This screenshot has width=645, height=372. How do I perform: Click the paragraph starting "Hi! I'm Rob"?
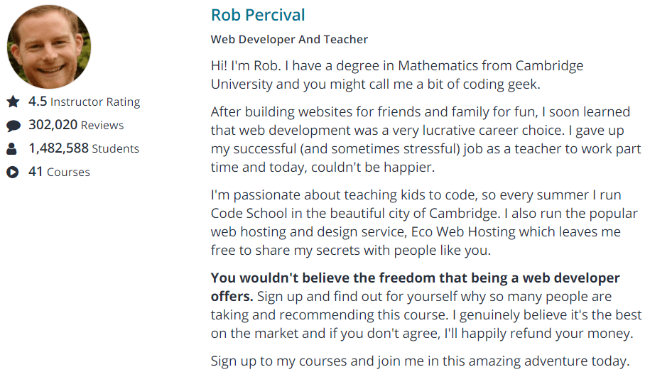396,75
